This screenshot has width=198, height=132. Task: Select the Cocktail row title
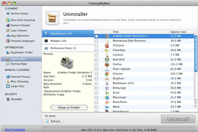pyautogui.click(x=118, y=55)
